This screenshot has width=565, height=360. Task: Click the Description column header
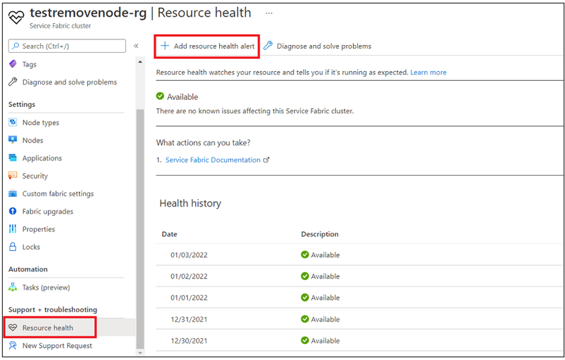tap(320, 234)
